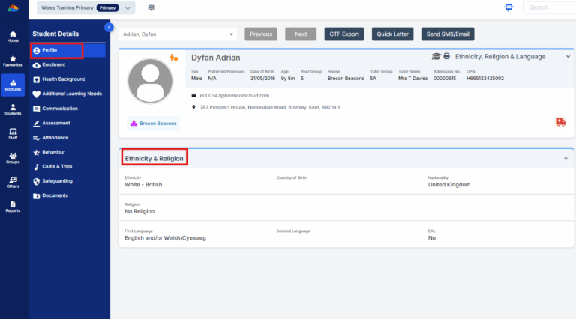576x319 pixels.
Task: Collapse the Student Details side panel
Action: (x=109, y=27)
